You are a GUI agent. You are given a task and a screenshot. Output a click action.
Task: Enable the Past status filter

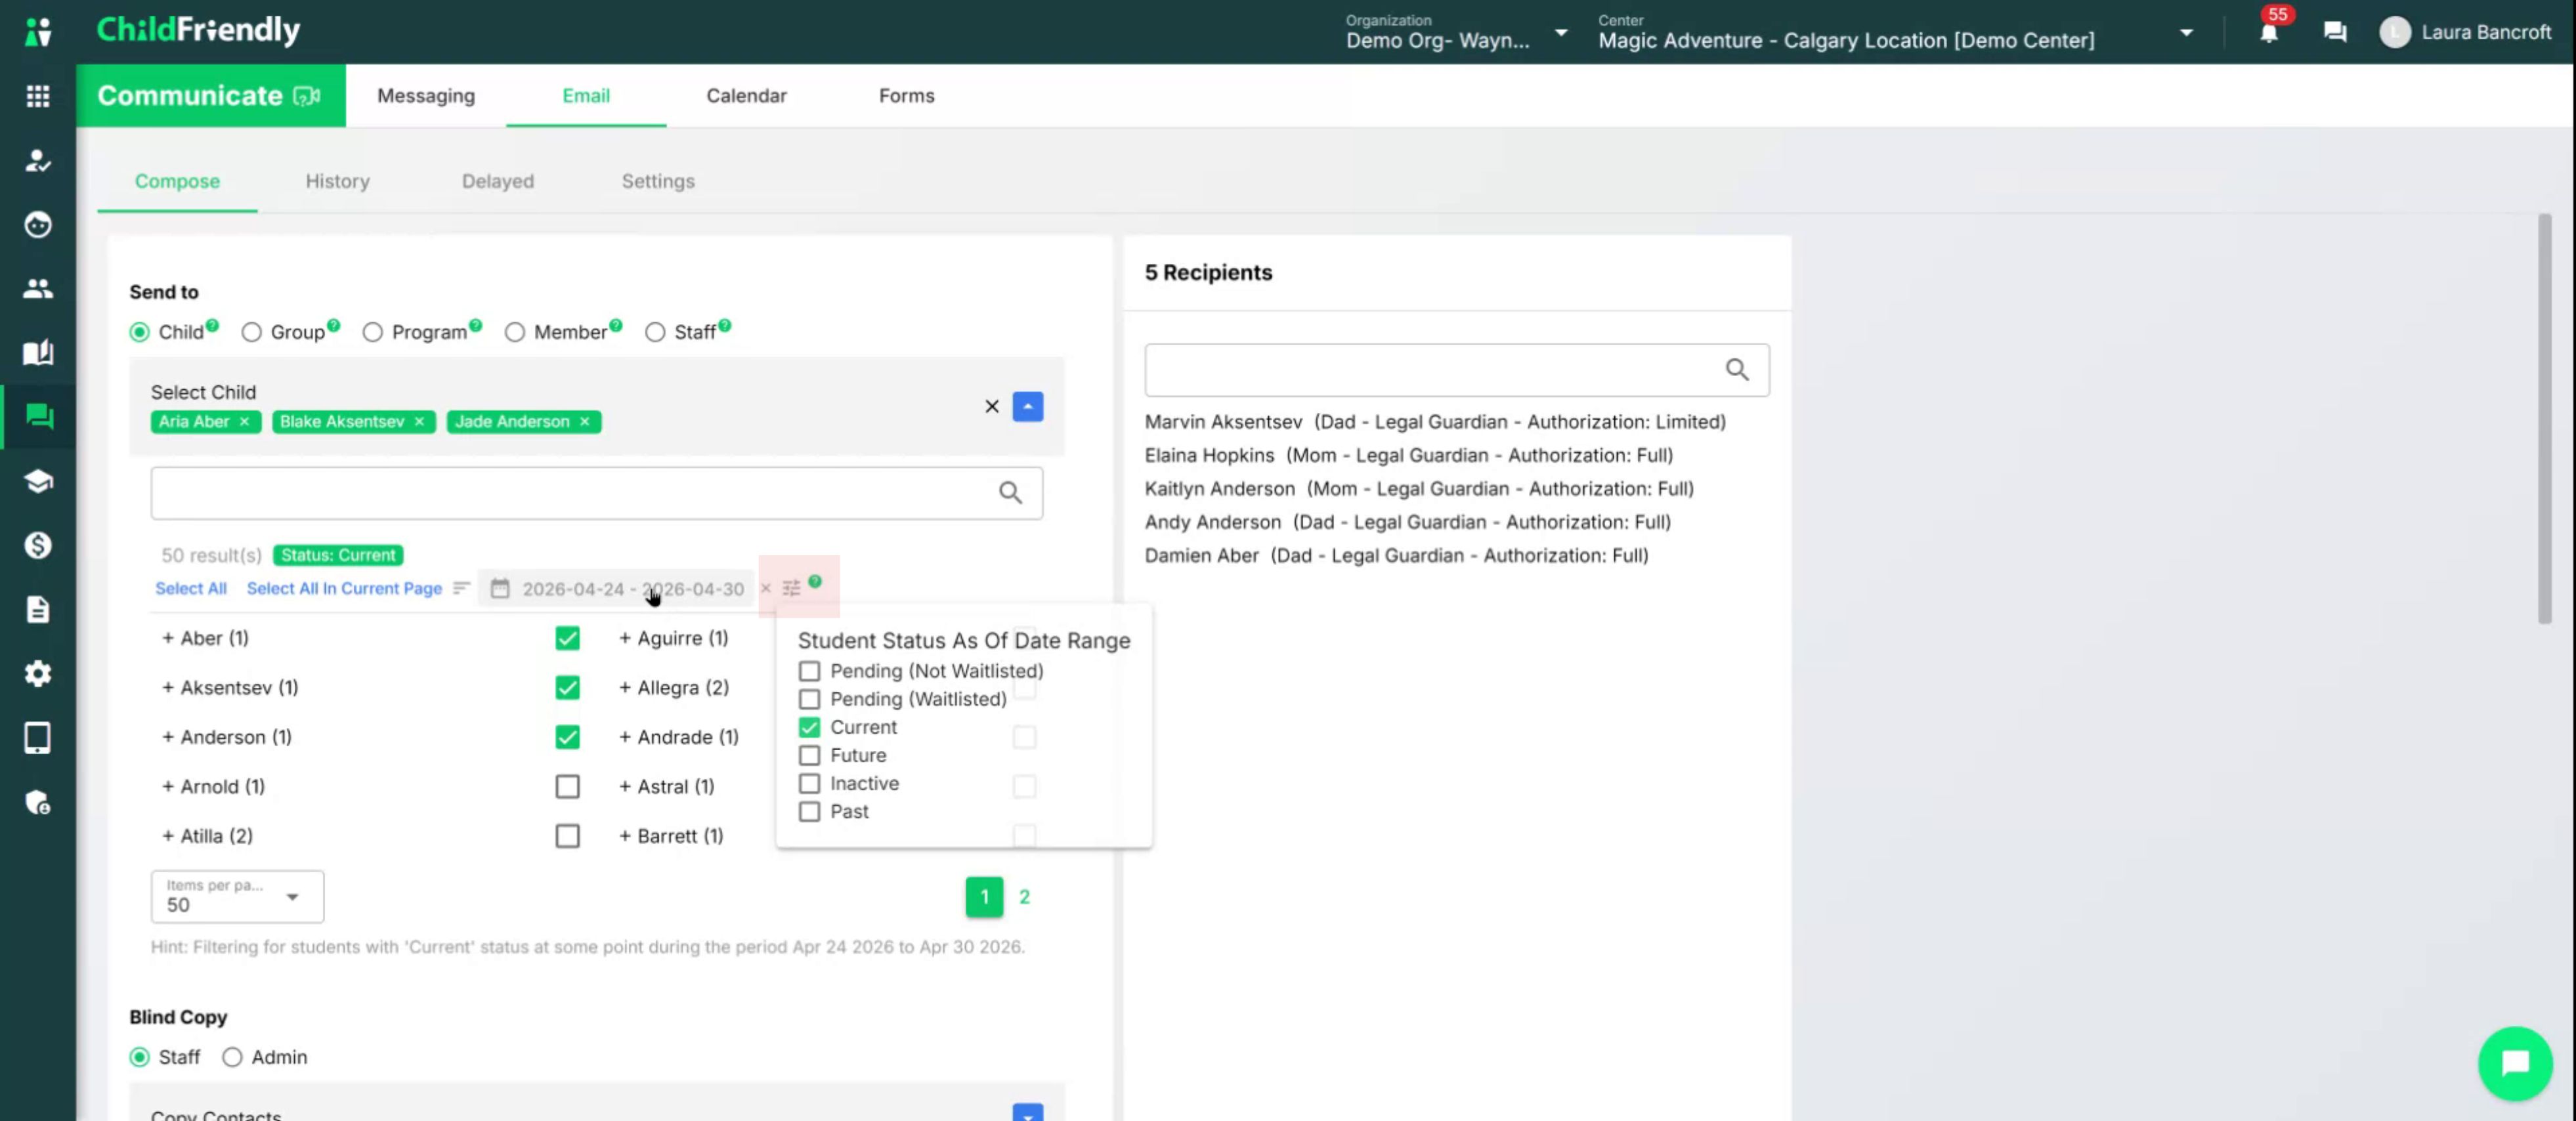coord(809,811)
